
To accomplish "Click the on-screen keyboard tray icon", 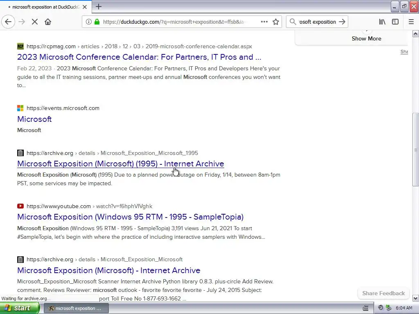I will tap(365, 308).
